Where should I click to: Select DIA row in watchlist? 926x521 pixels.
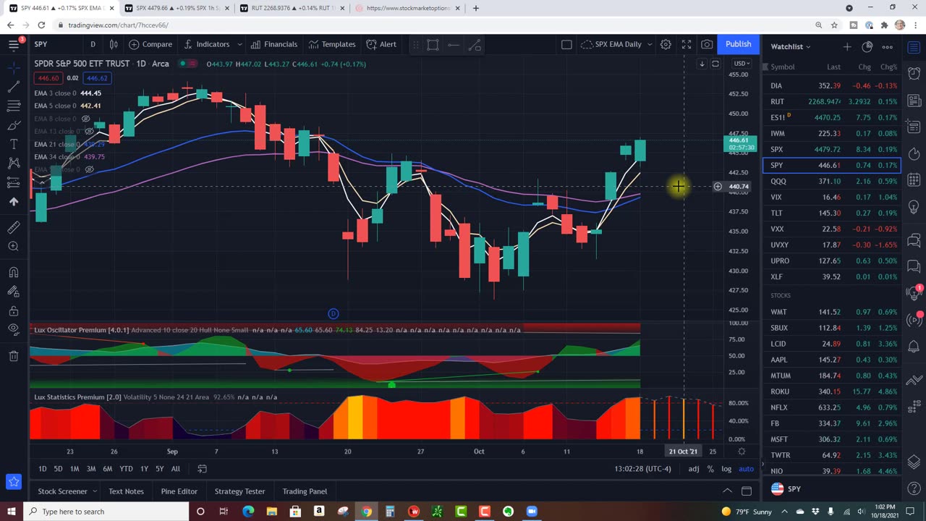832,85
